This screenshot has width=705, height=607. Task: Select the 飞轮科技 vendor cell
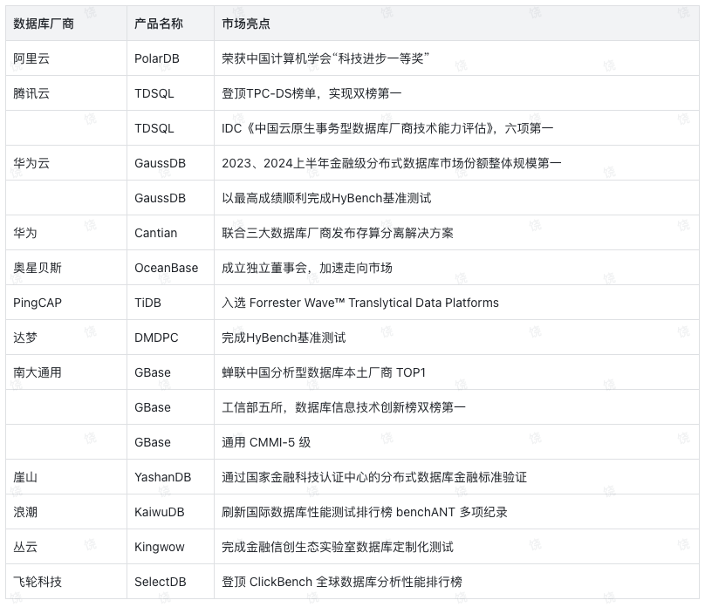click(66, 582)
